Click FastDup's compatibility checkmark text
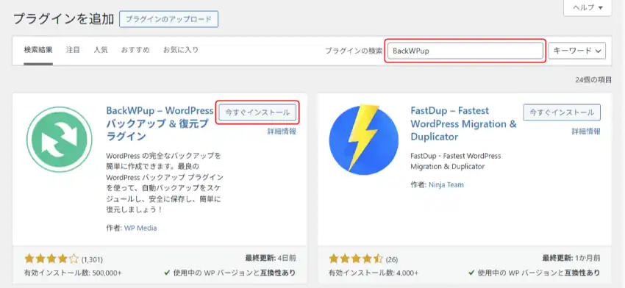The image size is (625, 288). click(534, 273)
